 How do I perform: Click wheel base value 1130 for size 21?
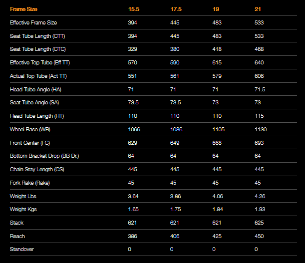261,129
